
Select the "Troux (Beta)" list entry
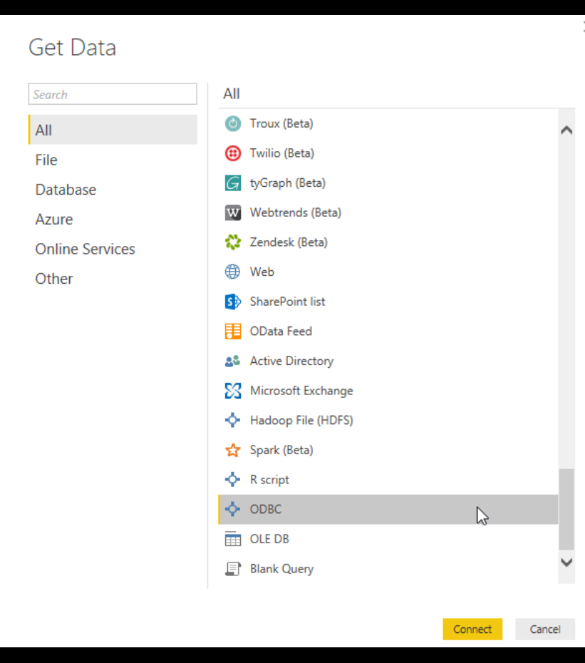281,123
